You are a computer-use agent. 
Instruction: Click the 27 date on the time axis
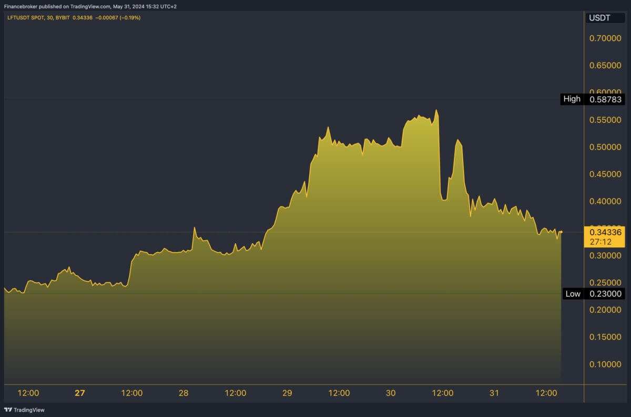[79, 393]
